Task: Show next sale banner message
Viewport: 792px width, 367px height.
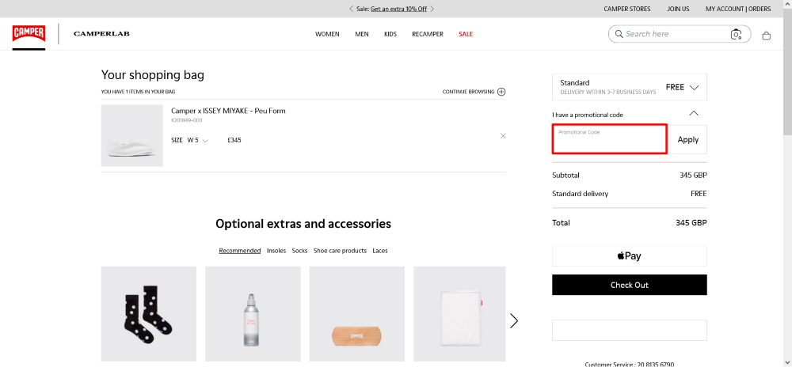Action: pos(432,9)
